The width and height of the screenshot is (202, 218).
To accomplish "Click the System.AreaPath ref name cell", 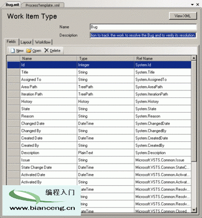I will 163,87.
